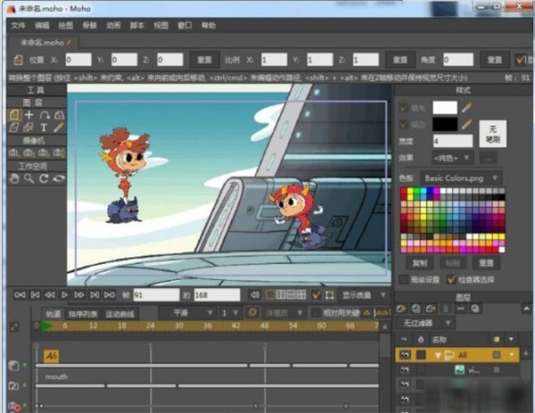The image size is (535, 413).
Task: Rewind playback to the first frame
Action: coord(20,295)
